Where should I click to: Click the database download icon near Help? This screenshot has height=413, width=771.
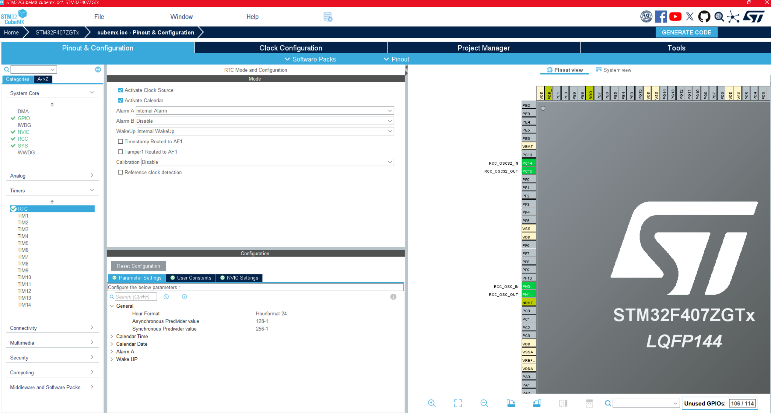tap(328, 17)
